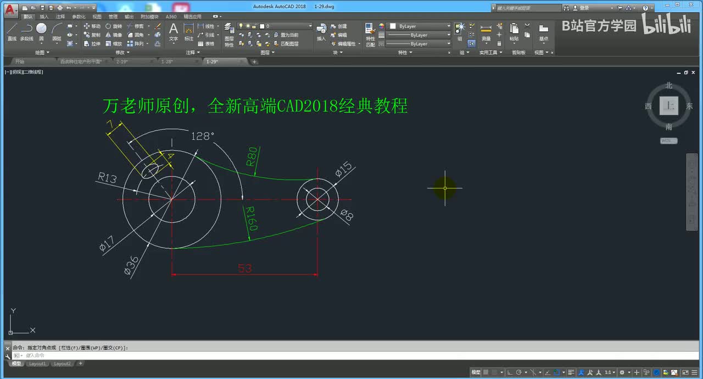Switch to the Layout1 tab

(x=37, y=364)
